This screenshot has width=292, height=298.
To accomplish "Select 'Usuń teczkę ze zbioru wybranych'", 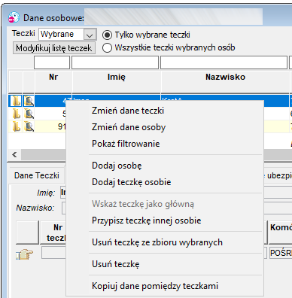I will [165, 242].
